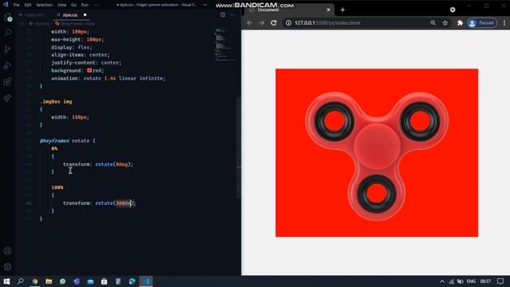Open the Chrome Extensions puzzle icon
Image resolution: width=510 pixels, height=287 pixels.
click(x=460, y=23)
